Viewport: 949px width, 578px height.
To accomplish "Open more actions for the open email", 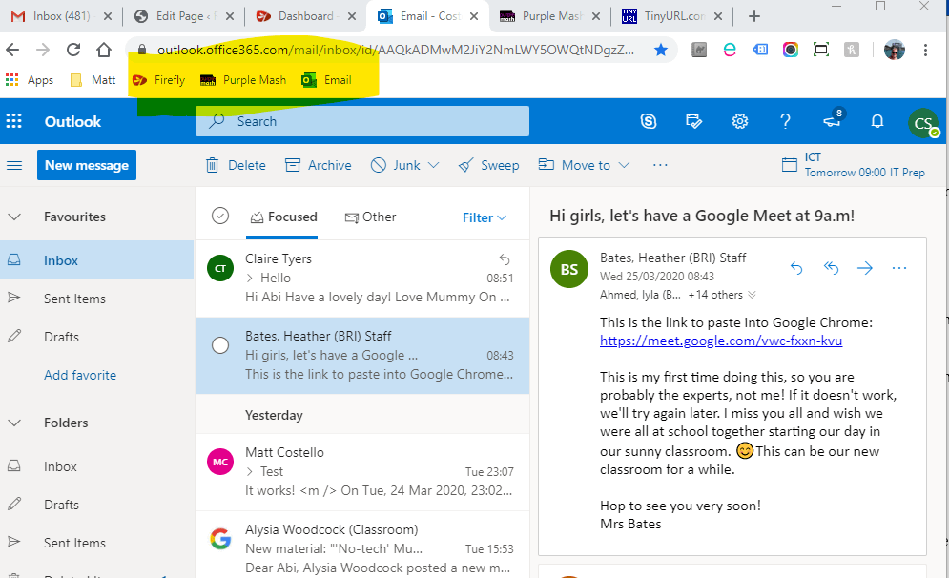I will click(899, 267).
